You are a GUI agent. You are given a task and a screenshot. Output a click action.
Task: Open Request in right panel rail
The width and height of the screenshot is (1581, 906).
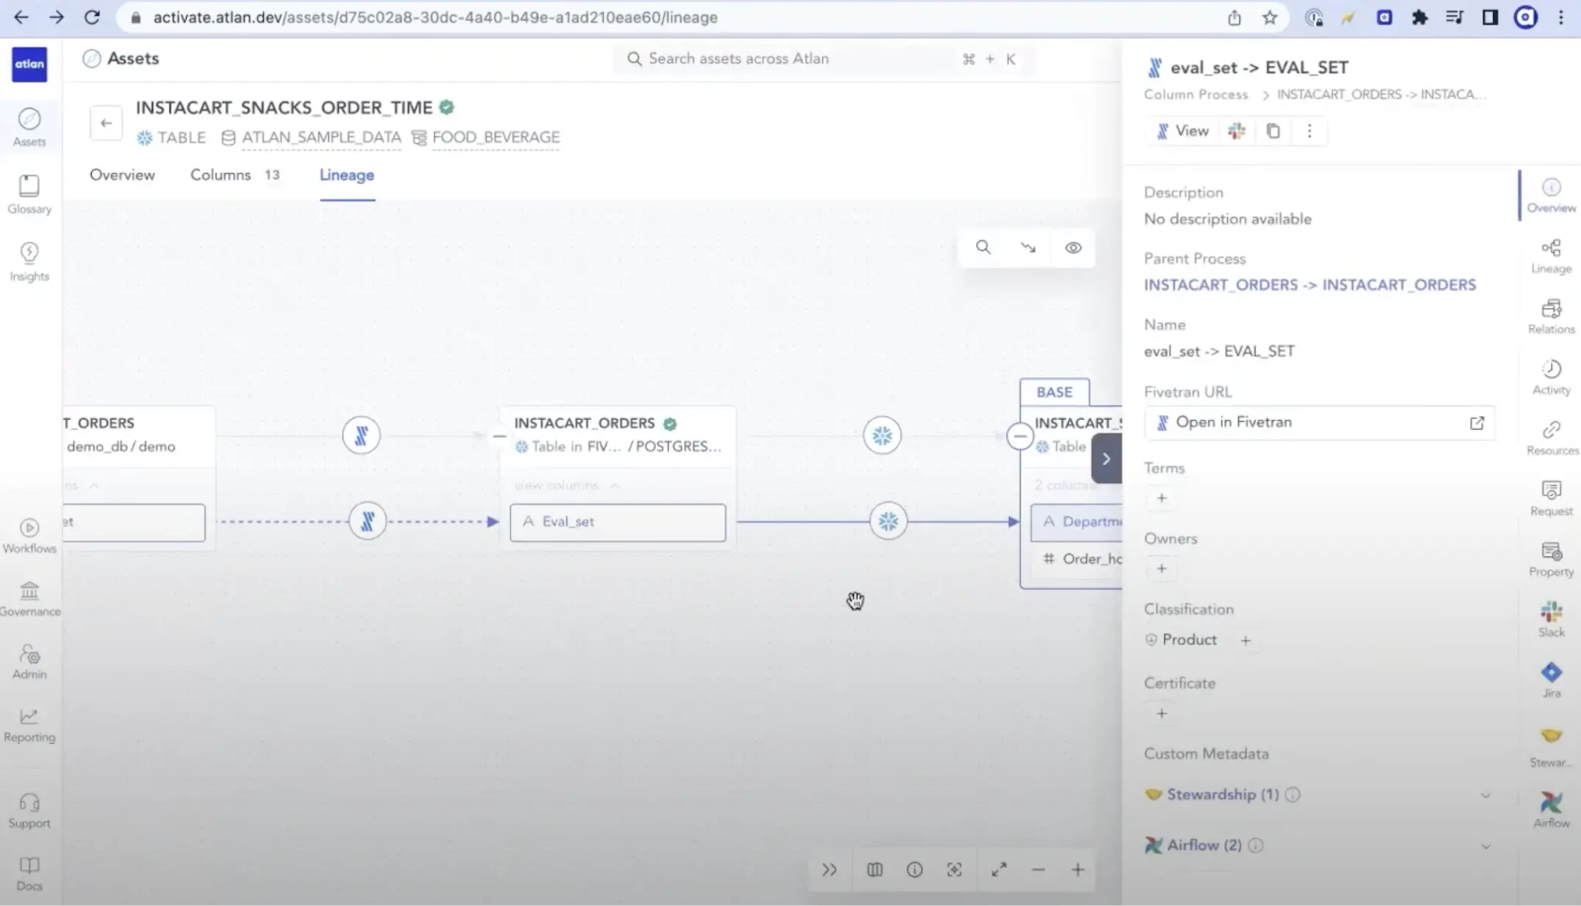[x=1551, y=498]
